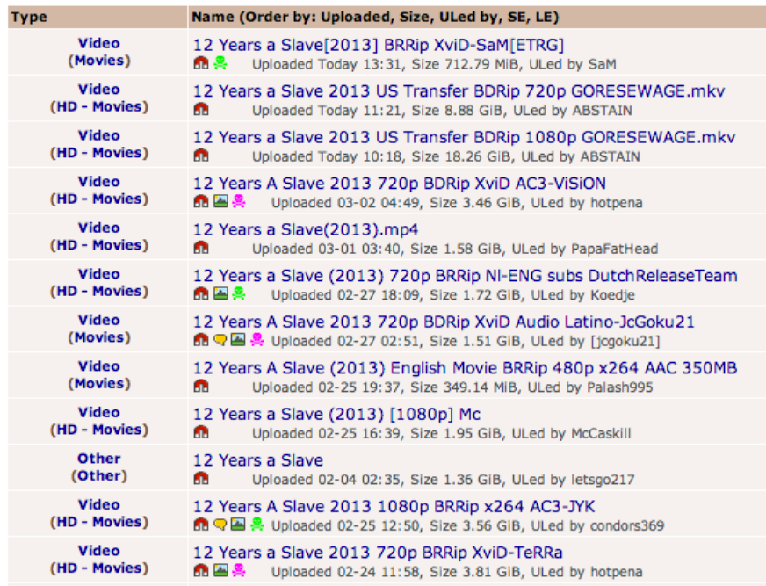
Task: Open comments icon in AC3-JYK row
Action: click(x=220, y=525)
